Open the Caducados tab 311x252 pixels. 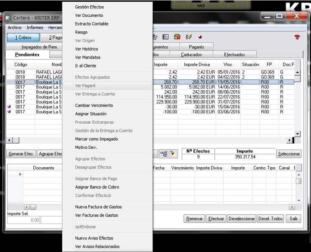tap(191, 54)
